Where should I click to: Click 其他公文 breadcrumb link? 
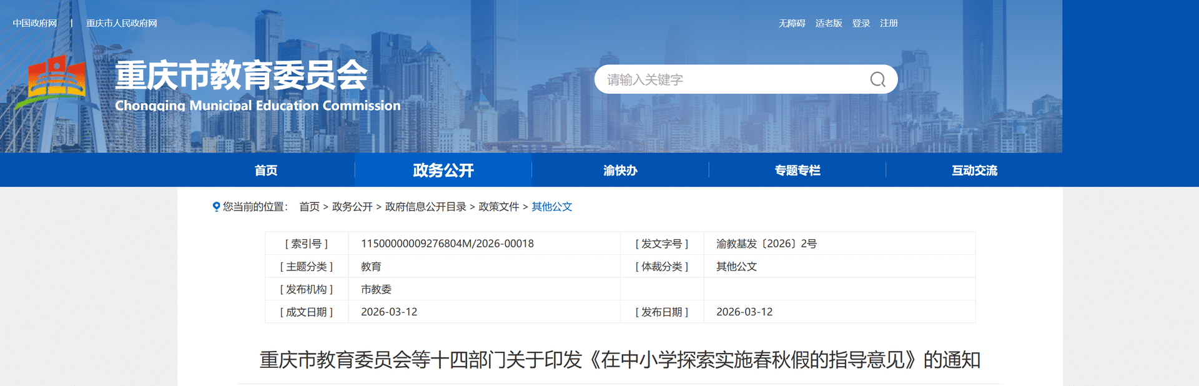pos(552,207)
